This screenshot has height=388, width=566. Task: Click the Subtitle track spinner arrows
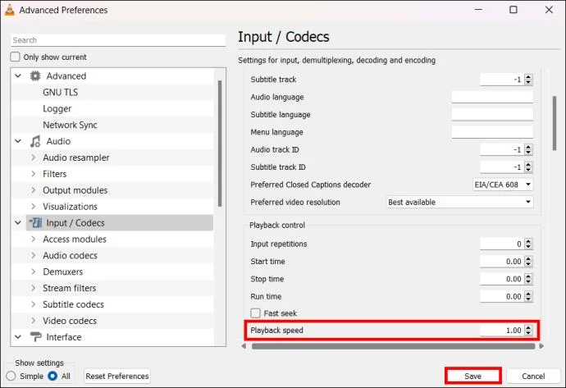coord(528,80)
